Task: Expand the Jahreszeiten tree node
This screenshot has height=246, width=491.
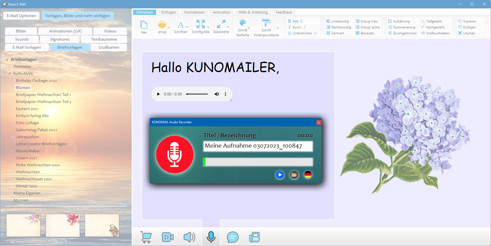Action: click(x=12, y=137)
